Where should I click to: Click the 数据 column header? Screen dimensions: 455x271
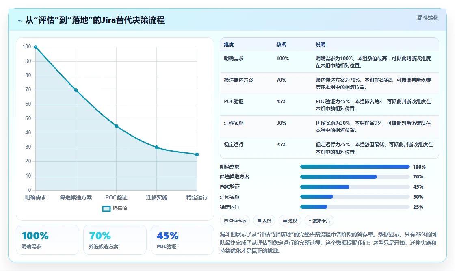click(281, 44)
